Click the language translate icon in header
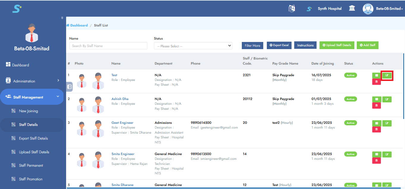 pyautogui.click(x=292, y=9)
